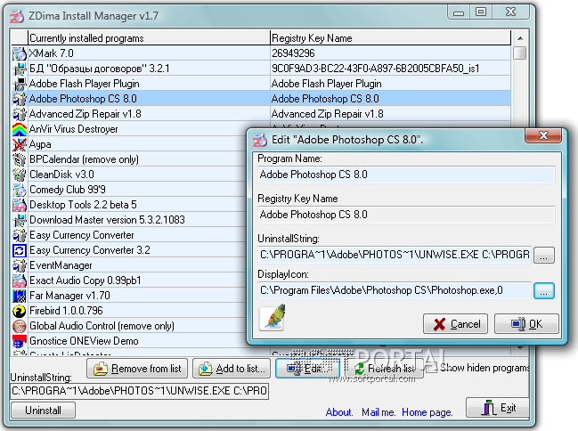Click the icon beside БД "Образцы договоров" 3.2.1

(20, 69)
